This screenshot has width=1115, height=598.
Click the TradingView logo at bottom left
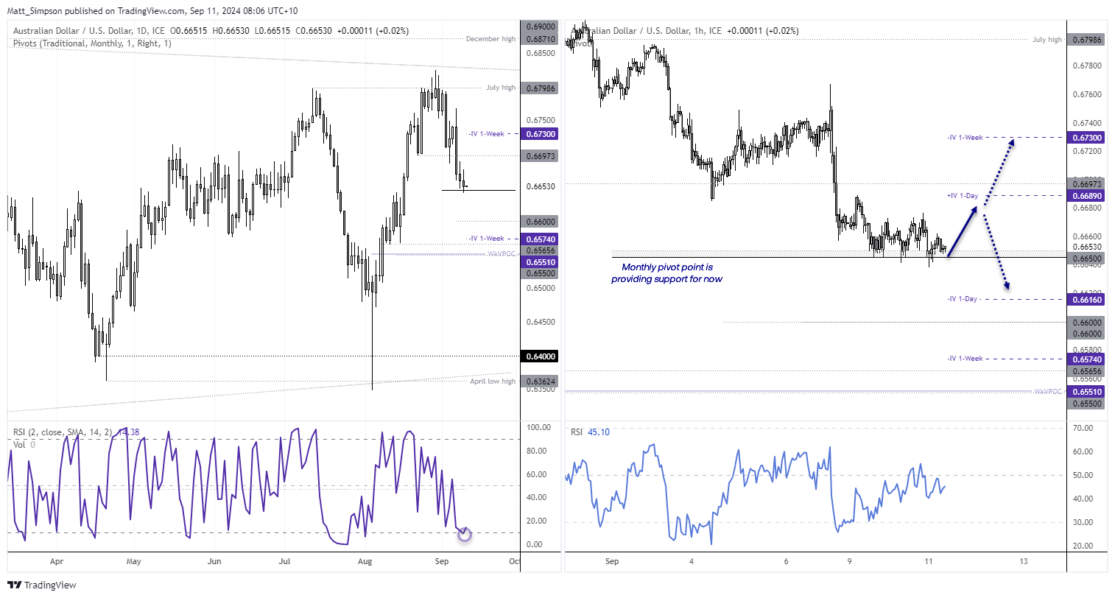click(42, 585)
